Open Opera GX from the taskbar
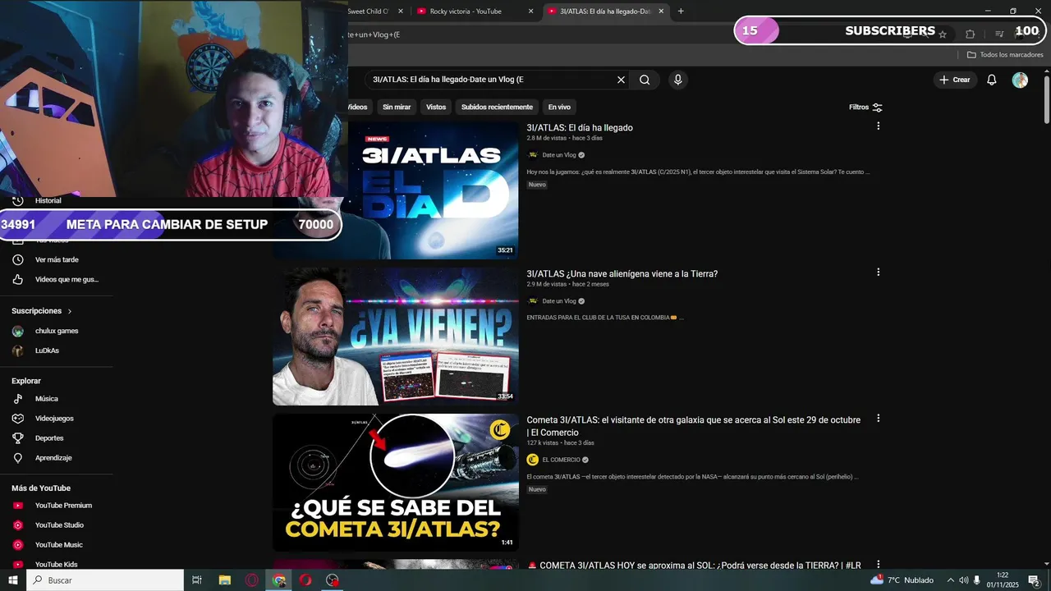The width and height of the screenshot is (1051, 591). pos(252,580)
